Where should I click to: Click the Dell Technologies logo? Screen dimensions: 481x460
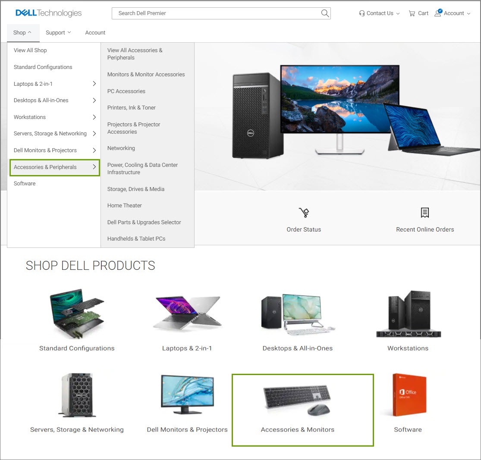(48, 13)
